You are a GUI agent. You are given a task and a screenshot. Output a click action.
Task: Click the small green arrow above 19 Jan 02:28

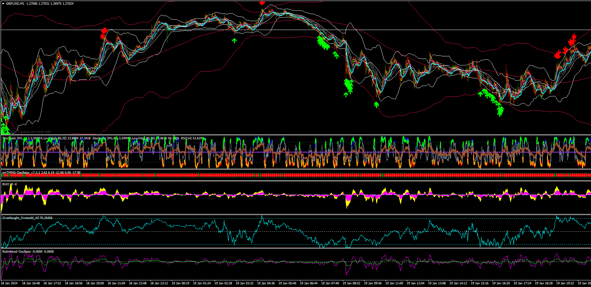[x=234, y=40]
